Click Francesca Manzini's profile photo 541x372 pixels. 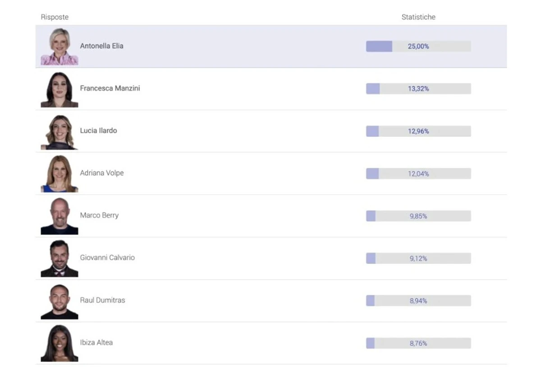pyautogui.click(x=60, y=90)
